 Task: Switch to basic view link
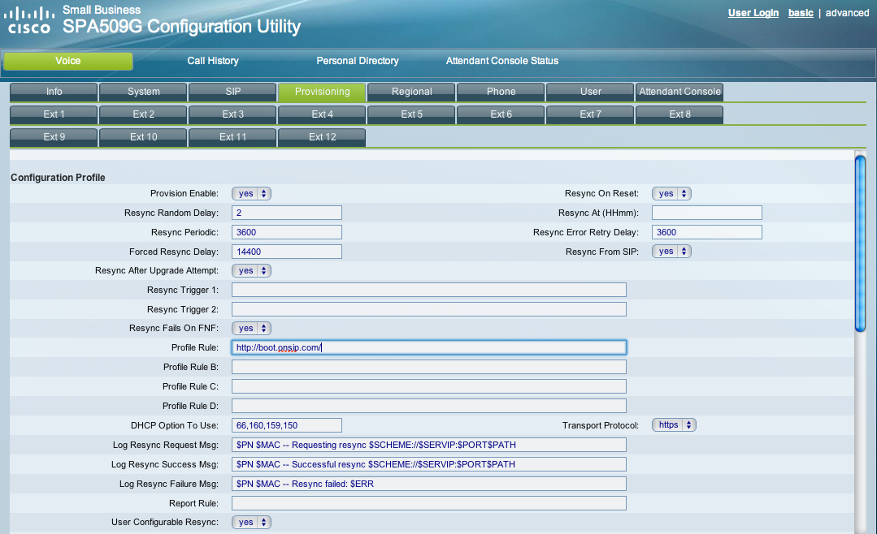[x=801, y=13]
